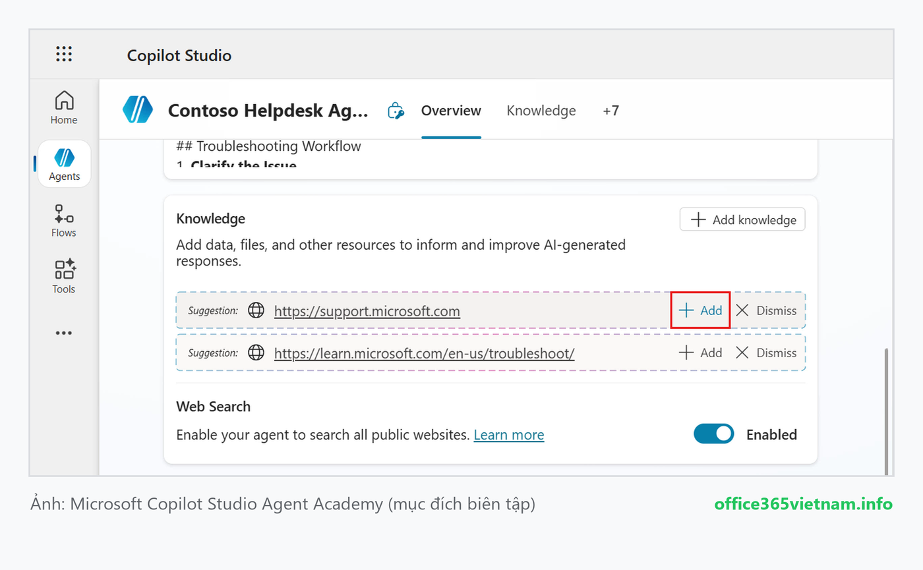923x570 pixels.
Task: Open the app launcher grid icon
Action: pyautogui.click(x=64, y=55)
